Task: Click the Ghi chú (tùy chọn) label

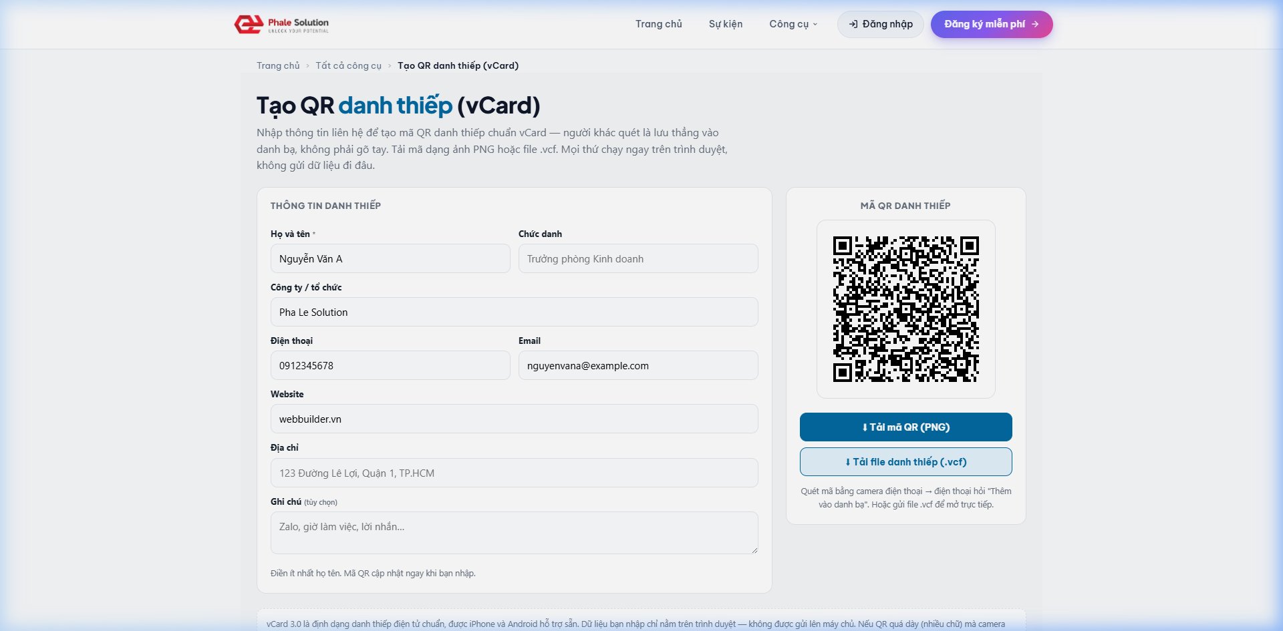Action: [x=303, y=501]
